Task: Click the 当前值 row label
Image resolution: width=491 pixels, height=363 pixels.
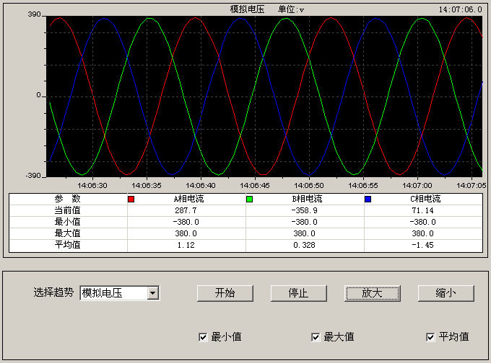Action: coord(68,210)
